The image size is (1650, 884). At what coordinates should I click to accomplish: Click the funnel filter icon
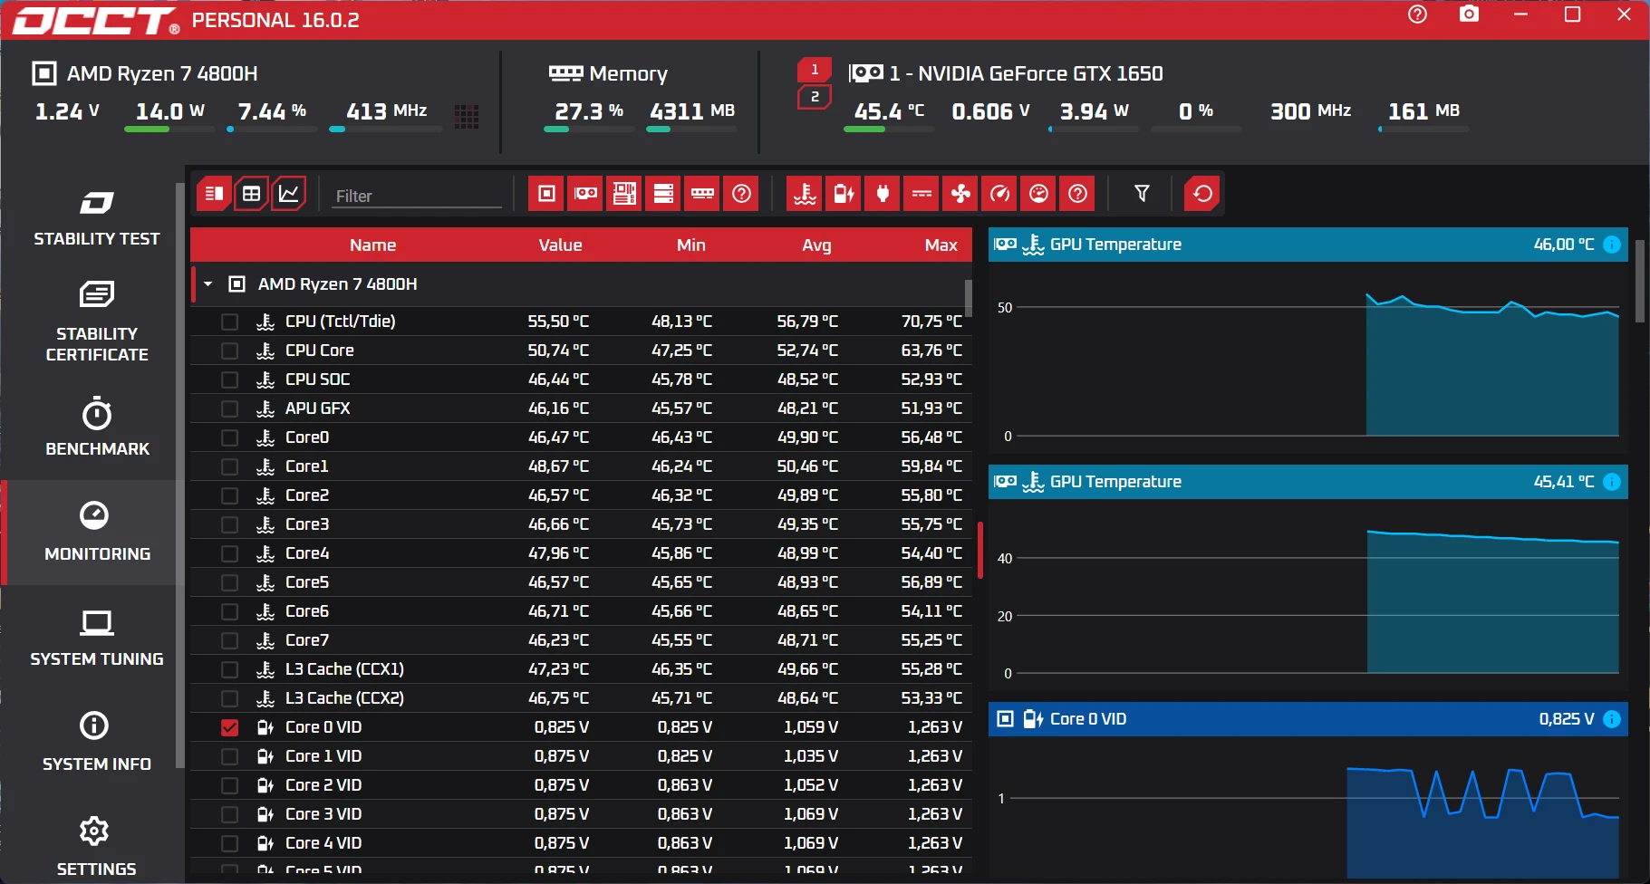pos(1142,194)
